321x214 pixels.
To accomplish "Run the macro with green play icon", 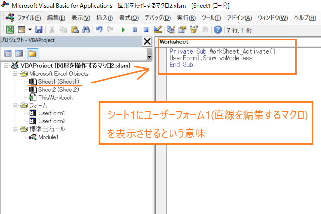I will 123,30.
